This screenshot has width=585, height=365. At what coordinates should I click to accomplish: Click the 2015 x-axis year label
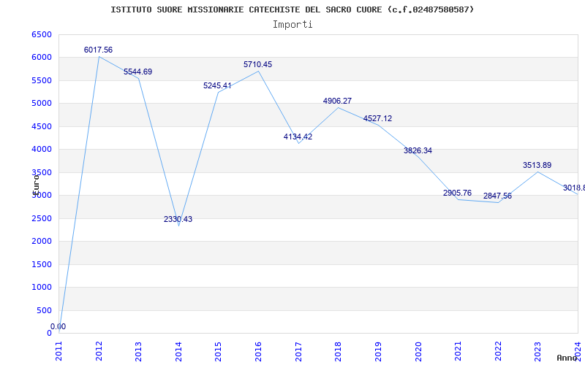click(x=218, y=351)
